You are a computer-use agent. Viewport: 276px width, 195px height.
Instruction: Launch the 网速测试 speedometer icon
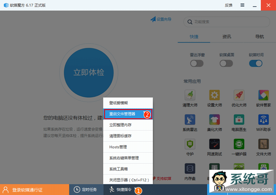point(214,144)
